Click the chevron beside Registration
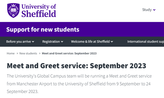Viewport: 164px width, 98px height. [62, 42]
